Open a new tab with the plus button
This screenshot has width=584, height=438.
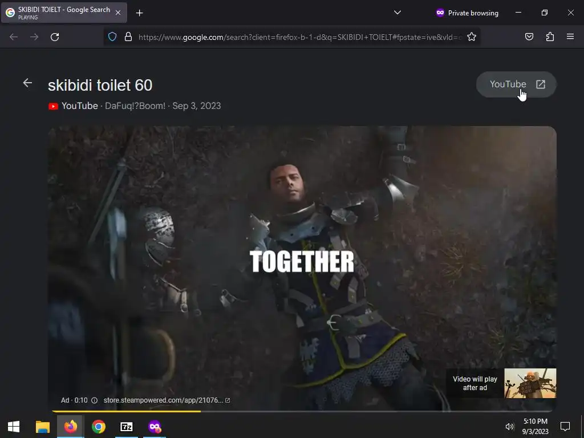139,13
